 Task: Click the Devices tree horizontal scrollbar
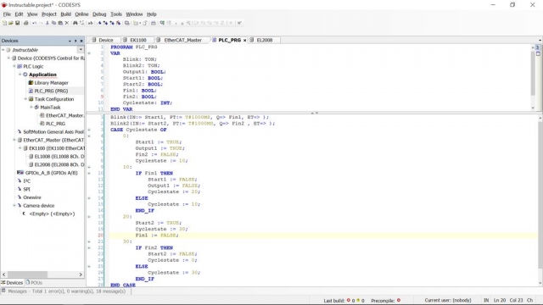coord(42,274)
